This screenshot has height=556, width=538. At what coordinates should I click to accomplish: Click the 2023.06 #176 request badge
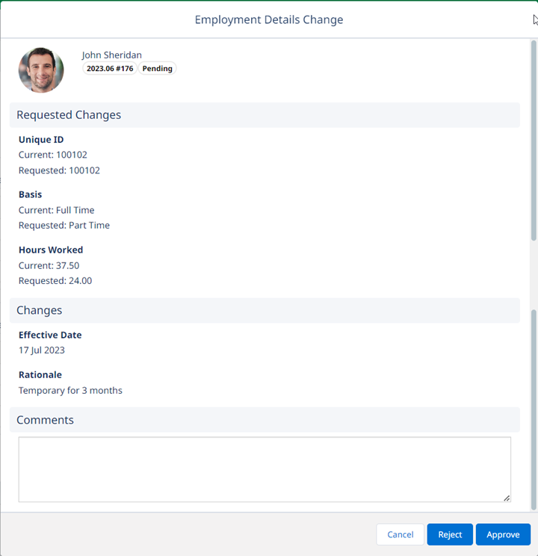110,69
